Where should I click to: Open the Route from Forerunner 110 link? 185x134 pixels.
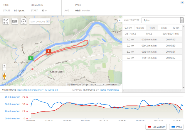[38, 90]
